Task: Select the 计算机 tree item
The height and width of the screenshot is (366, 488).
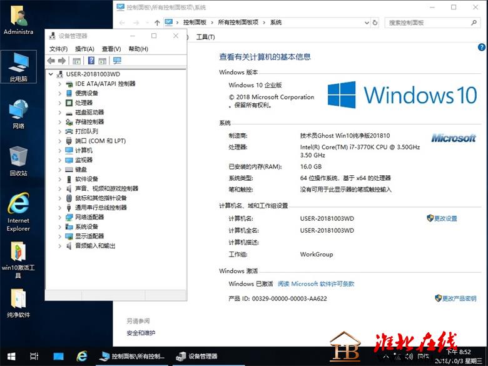Action: (84, 151)
